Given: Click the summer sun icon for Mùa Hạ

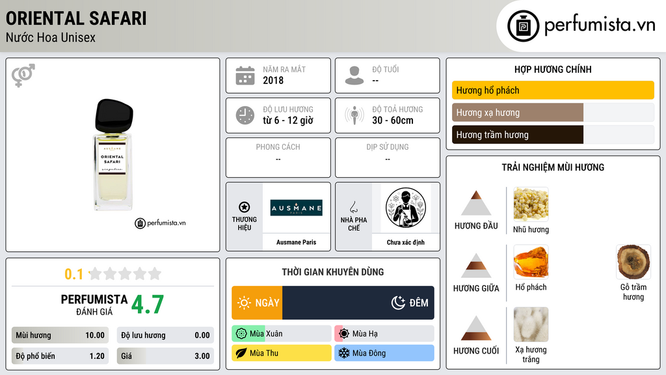Looking at the screenshot, I should [344, 334].
